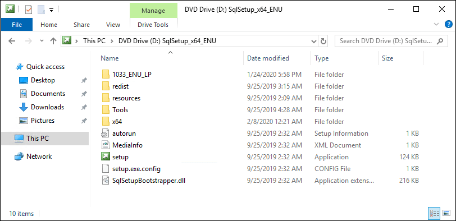456x221 pixels.
Task: Select This PC in the address breadcrumb
Action: [x=94, y=41]
